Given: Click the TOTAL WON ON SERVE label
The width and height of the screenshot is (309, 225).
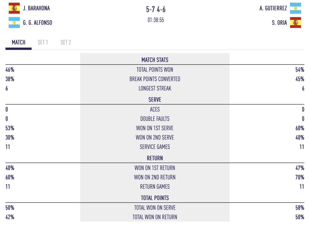Looking at the screenshot, I should click(x=155, y=208).
